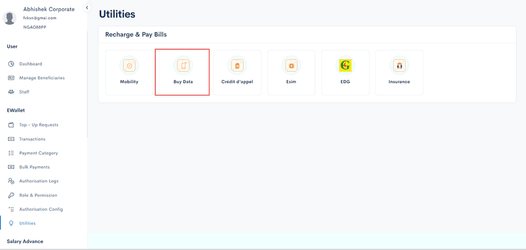Click the Mobility service icon

[x=129, y=66]
